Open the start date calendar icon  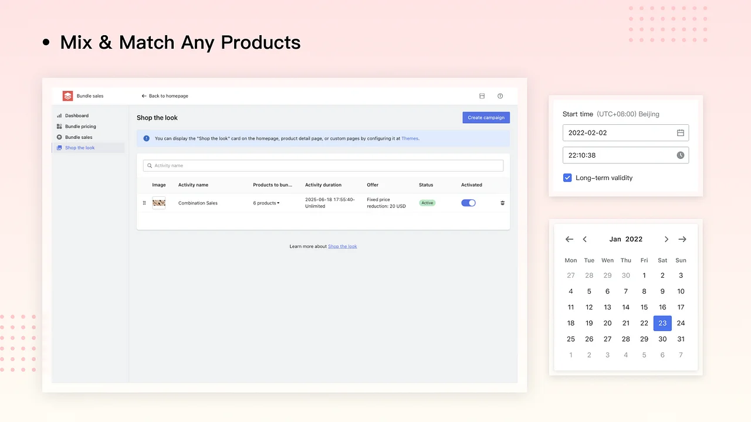point(680,132)
